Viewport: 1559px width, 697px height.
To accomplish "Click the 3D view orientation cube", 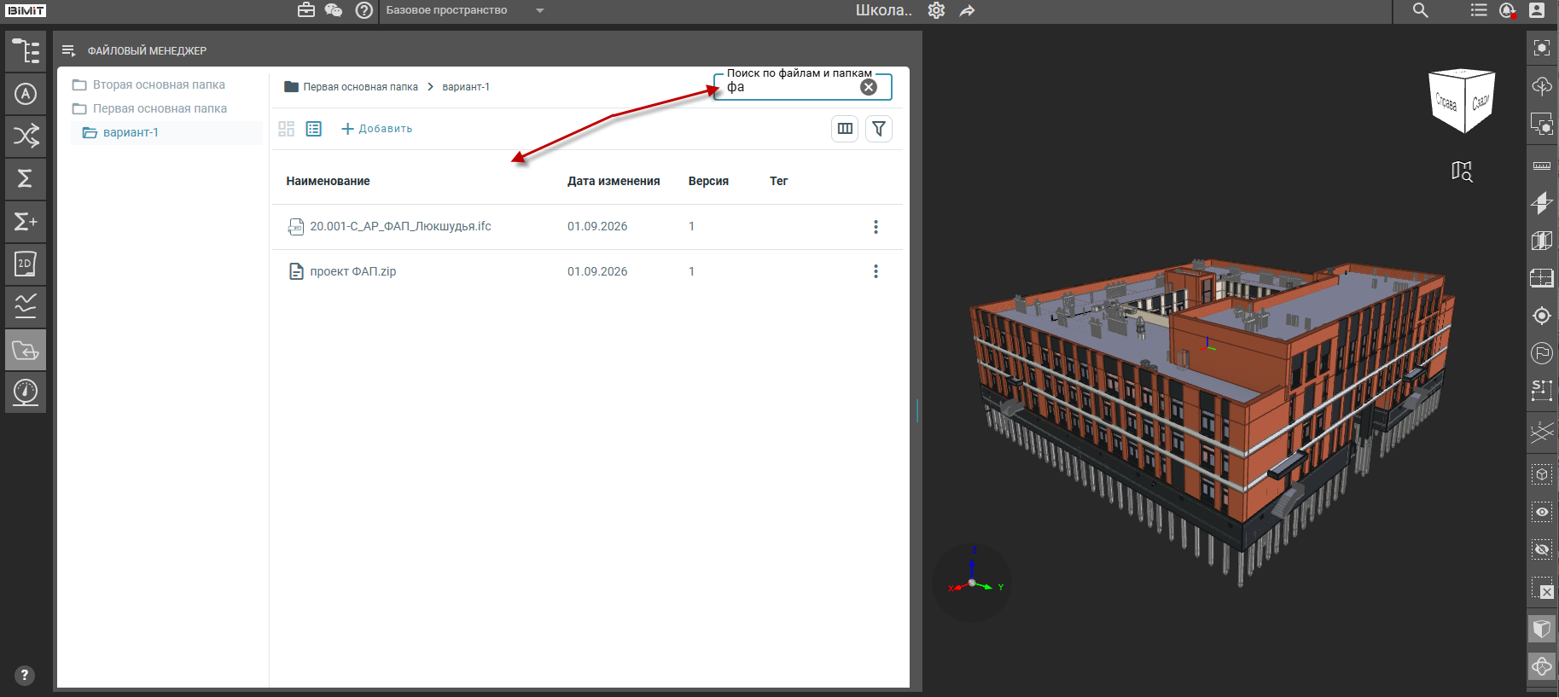I will pos(1462,101).
